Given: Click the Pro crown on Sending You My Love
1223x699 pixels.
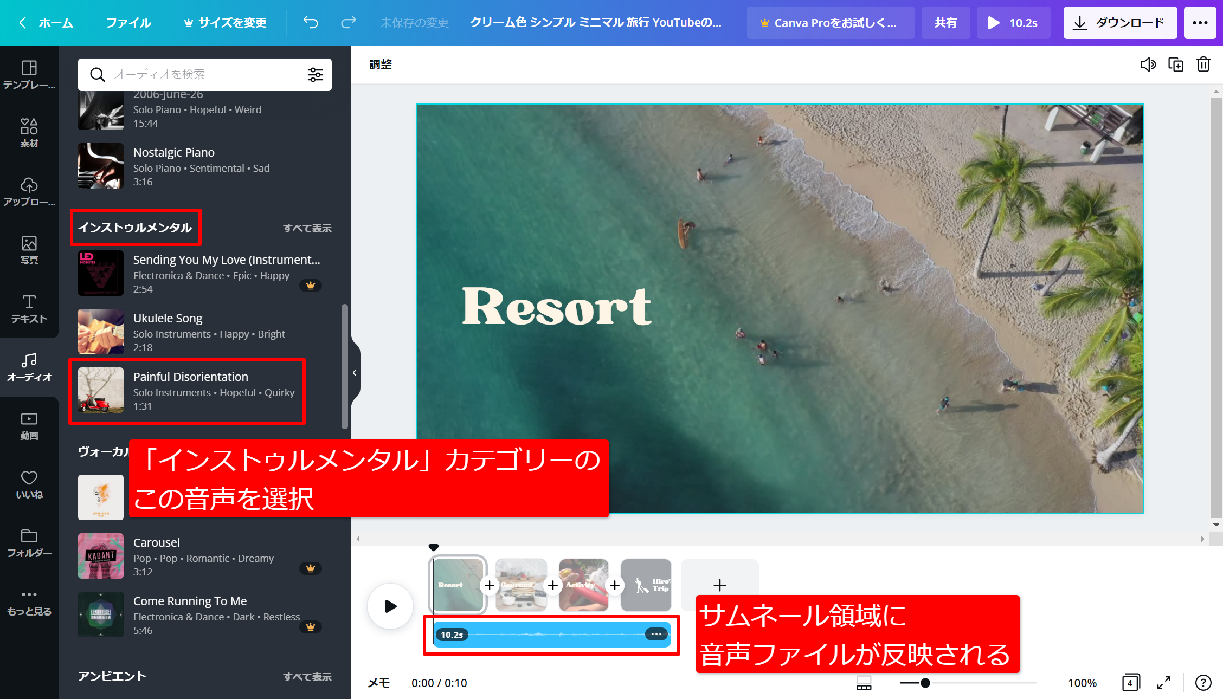Looking at the screenshot, I should click(311, 285).
